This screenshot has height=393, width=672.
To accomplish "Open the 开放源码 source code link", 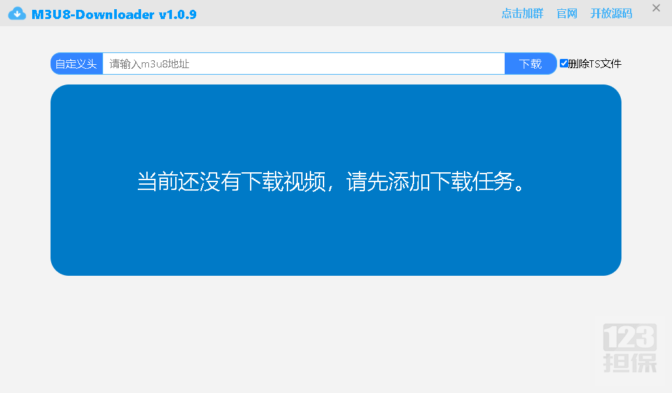I will click(x=611, y=14).
